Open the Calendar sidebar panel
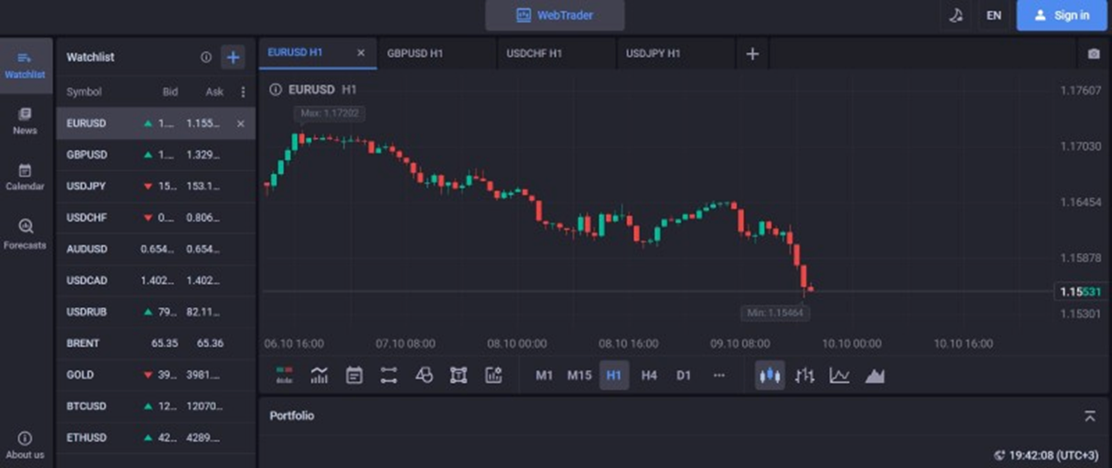Image resolution: width=1112 pixels, height=468 pixels. pyautogui.click(x=25, y=176)
